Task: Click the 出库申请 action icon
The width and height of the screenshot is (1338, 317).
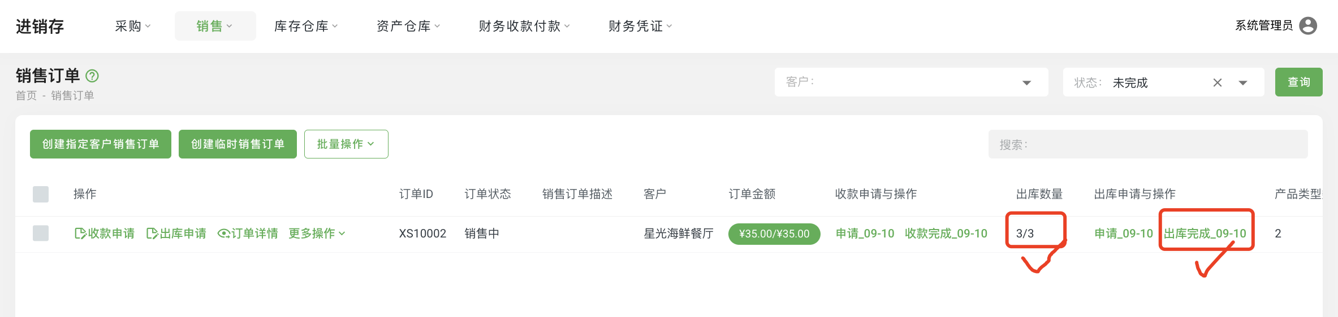Action: click(152, 234)
